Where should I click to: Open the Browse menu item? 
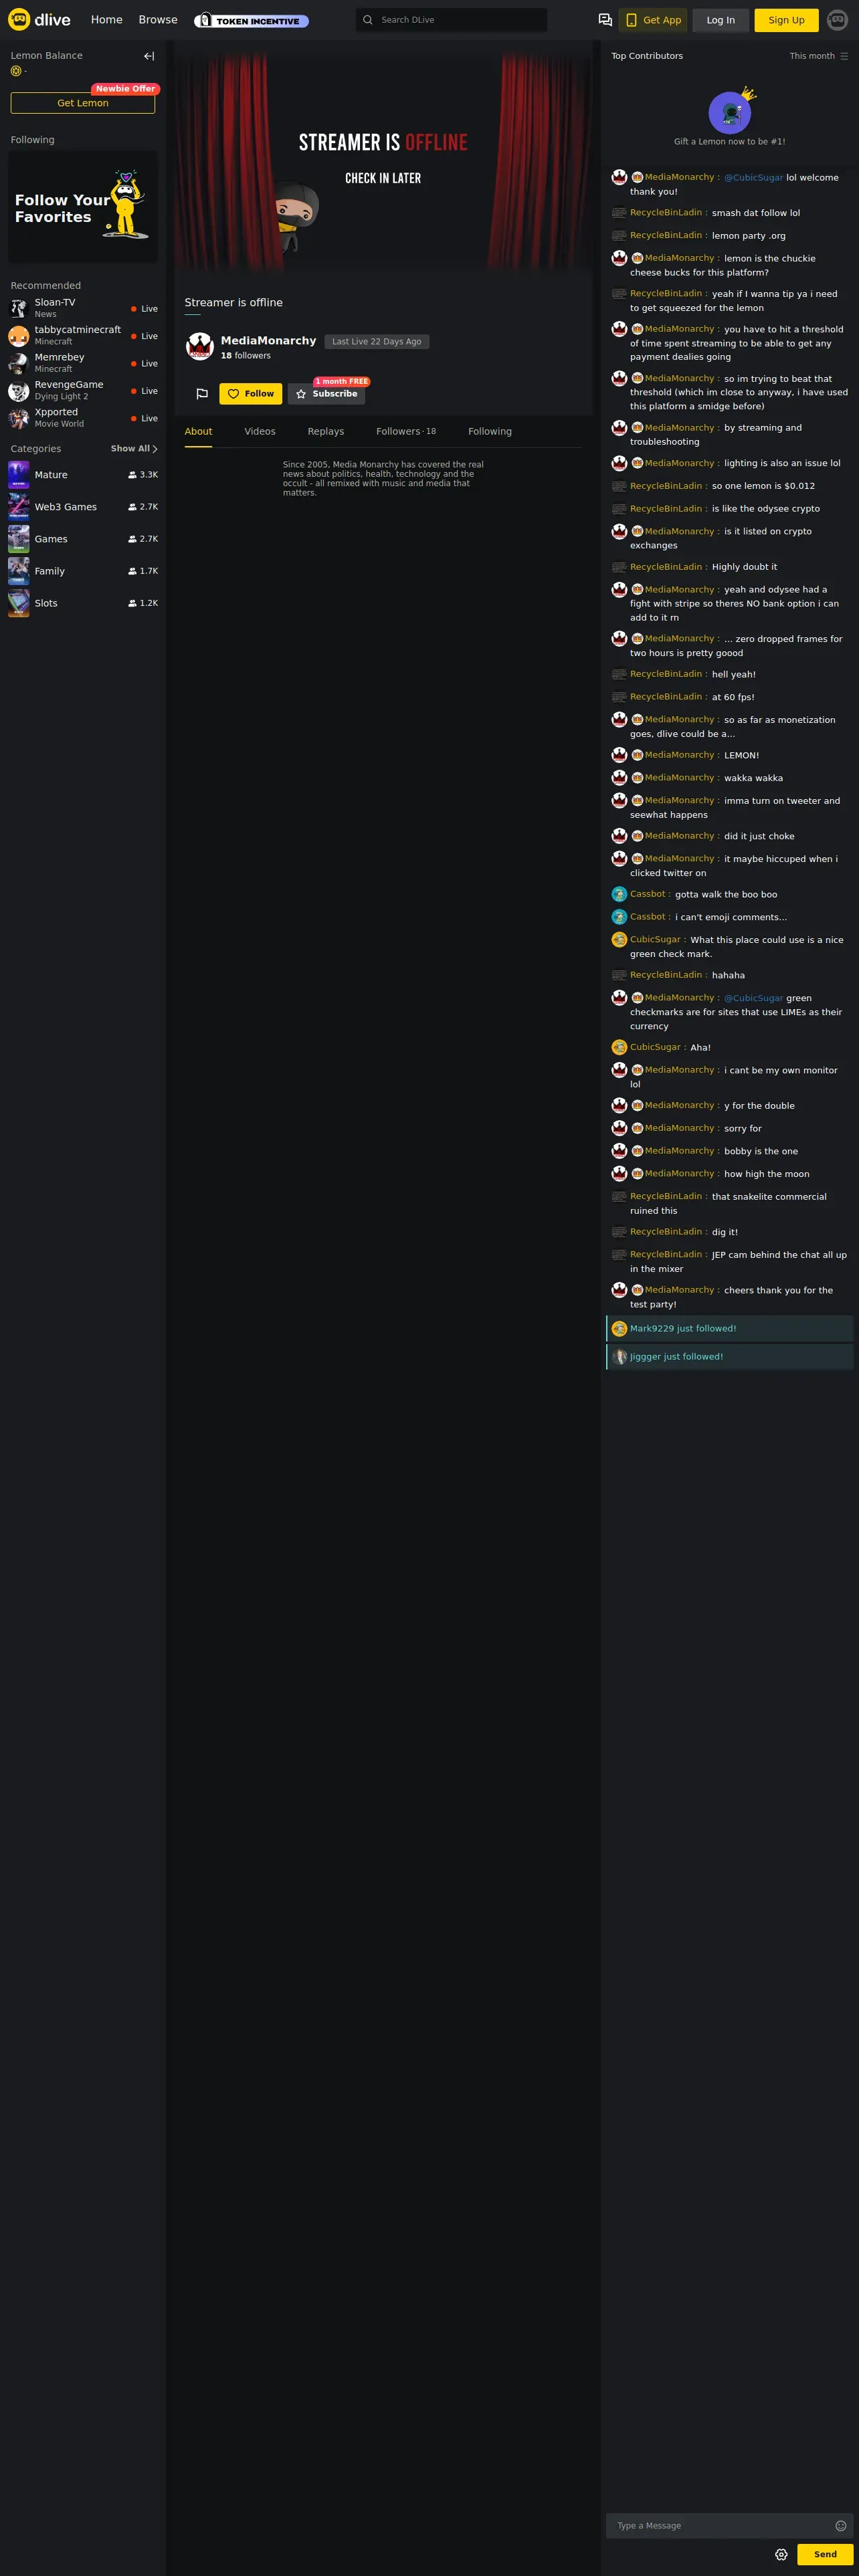(158, 20)
